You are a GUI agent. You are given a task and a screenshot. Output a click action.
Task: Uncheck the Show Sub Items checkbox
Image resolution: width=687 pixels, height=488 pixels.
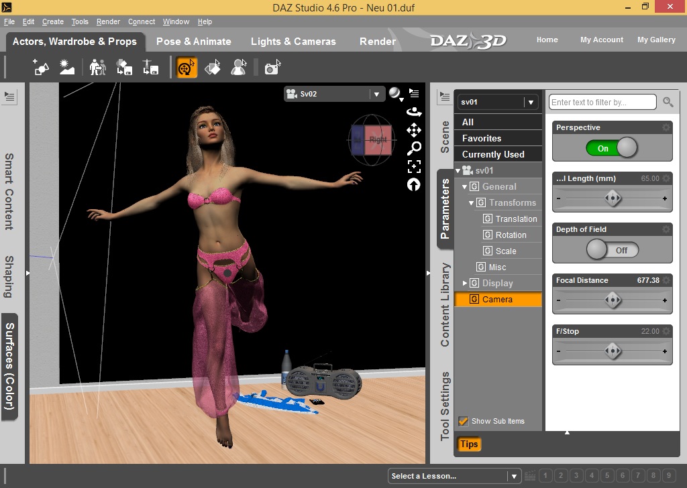point(463,421)
